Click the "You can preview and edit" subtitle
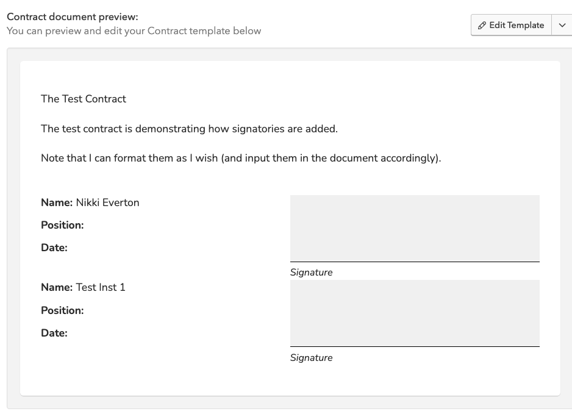This screenshot has height=414, width=572. coord(134,30)
